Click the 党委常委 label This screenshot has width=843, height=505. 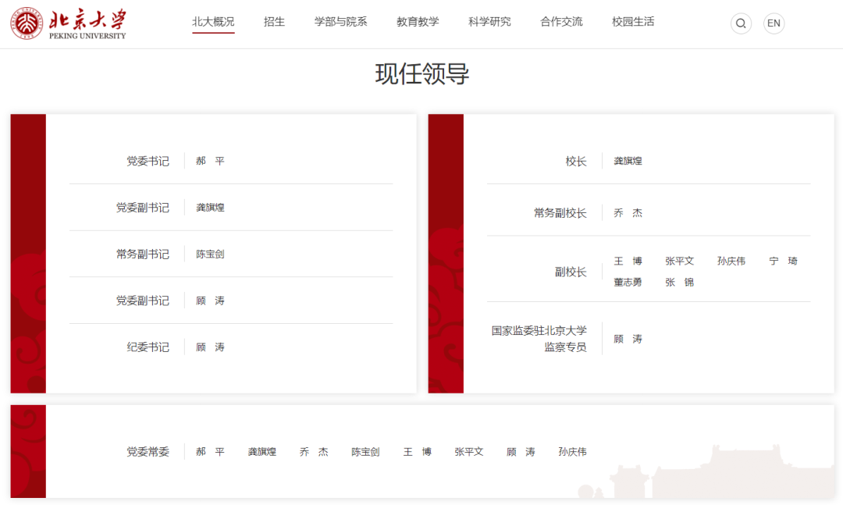tap(148, 452)
